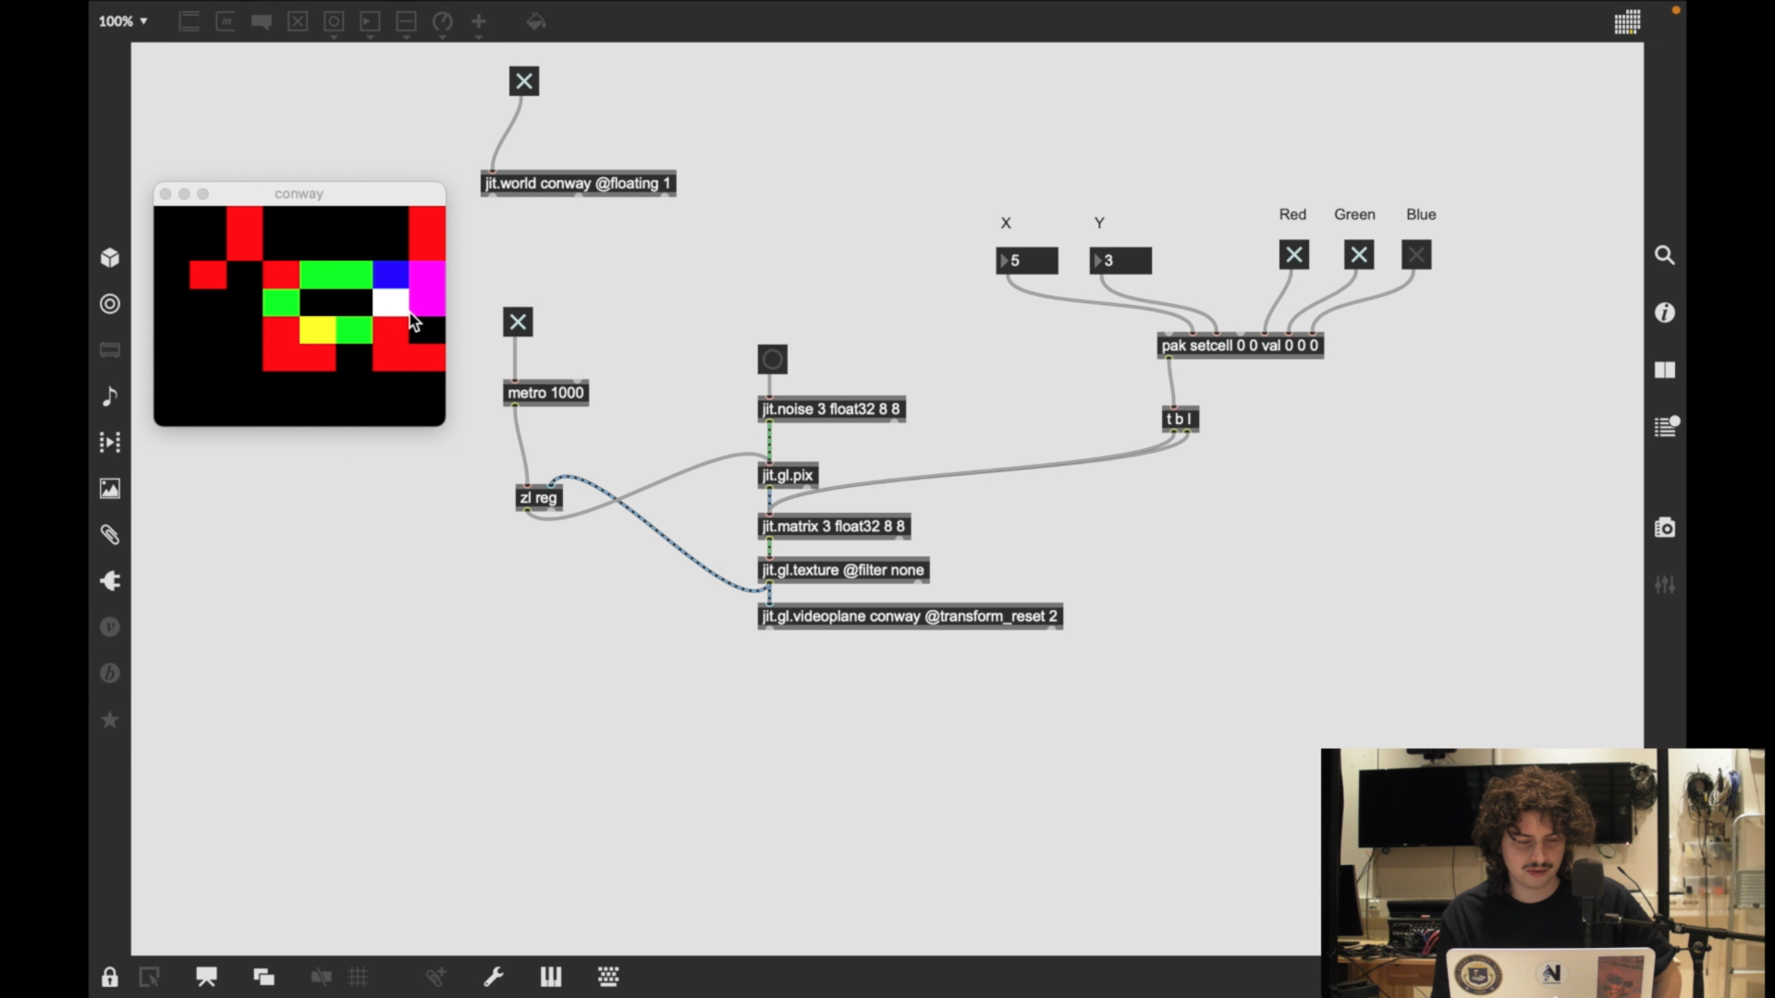The height and width of the screenshot is (998, 1775).
Task: Click the bang button above jit.noise
Action: click(773, 359)
